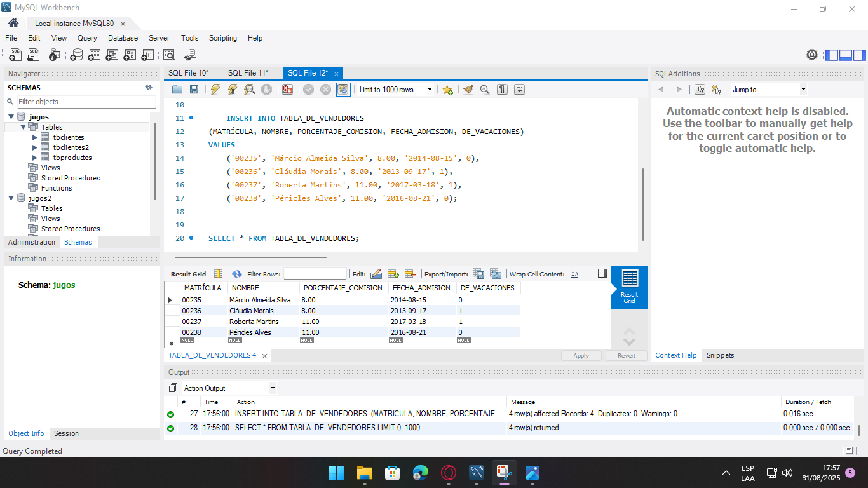Execute the statement under the cursor
Image resolution: width=868 pixels, height=488 pixels.
233,90
